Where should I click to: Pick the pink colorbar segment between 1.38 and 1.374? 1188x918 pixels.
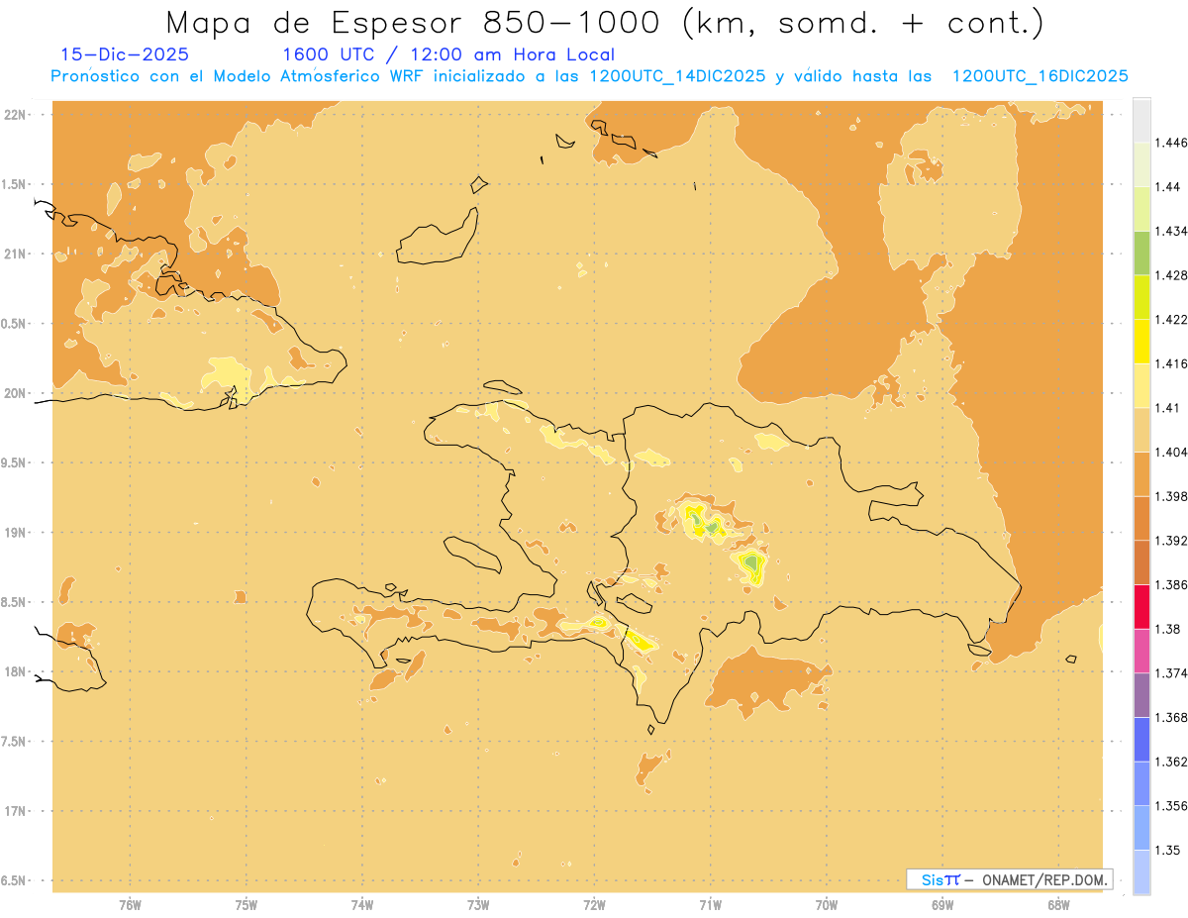pos(1141,651)
